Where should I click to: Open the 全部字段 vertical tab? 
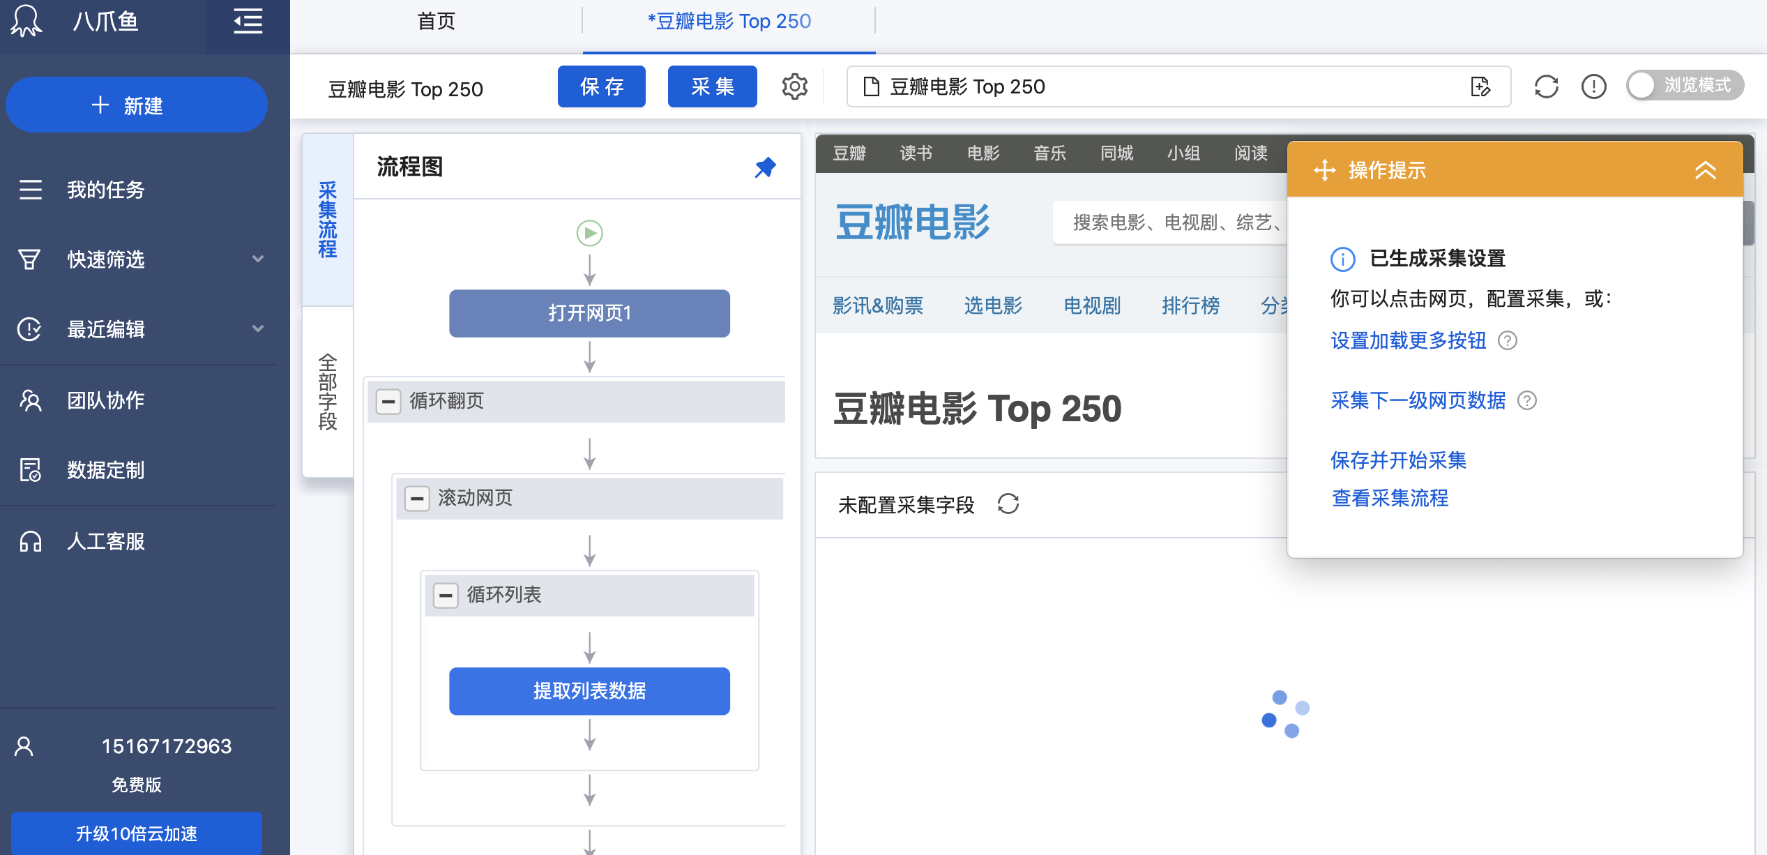pos(328,392)
